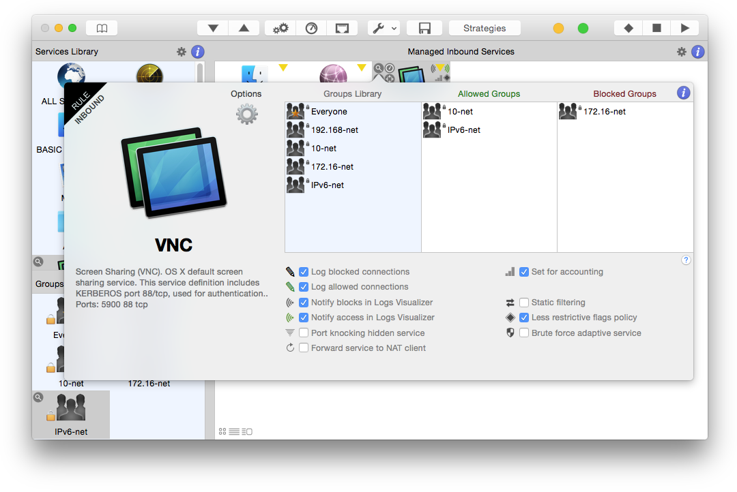Uncheck Log blocked connections
This screenshot has width=737, height=492.
[x=304, y=272]
